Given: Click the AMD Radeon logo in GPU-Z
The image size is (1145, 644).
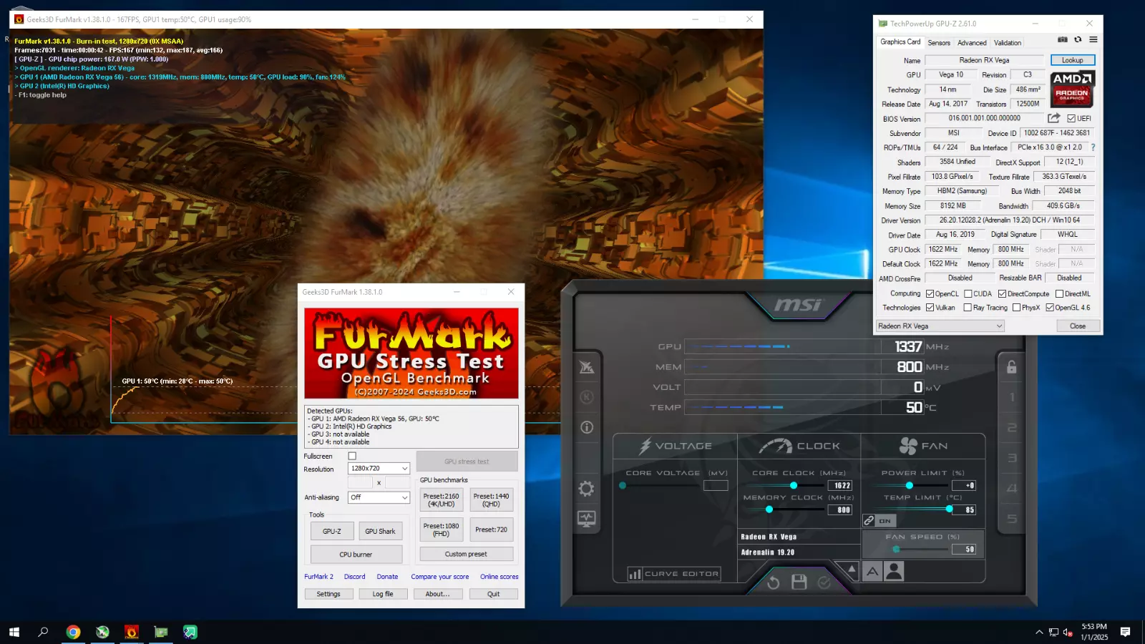Looking at the screenshot, I should point(1072,89).
